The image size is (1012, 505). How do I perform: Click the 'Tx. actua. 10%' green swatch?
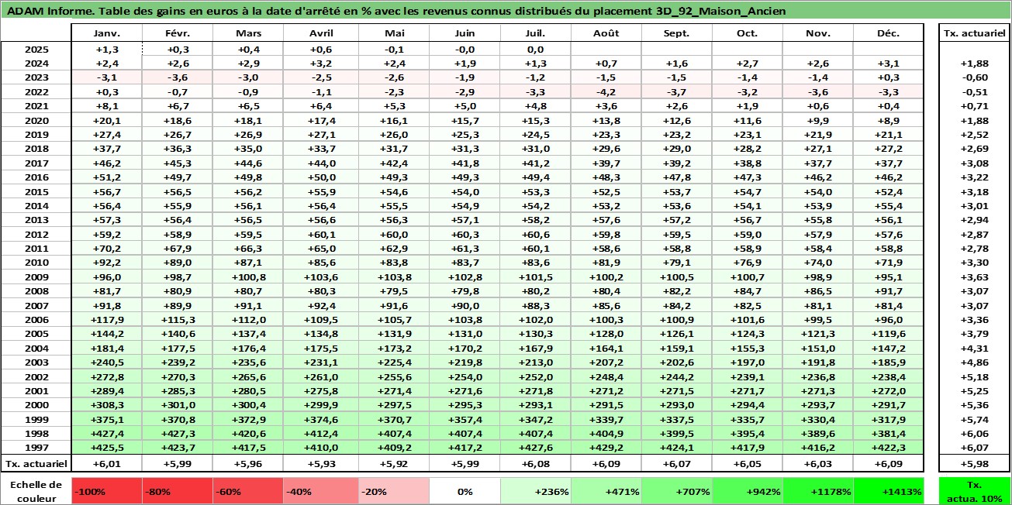tap(975, 491)
